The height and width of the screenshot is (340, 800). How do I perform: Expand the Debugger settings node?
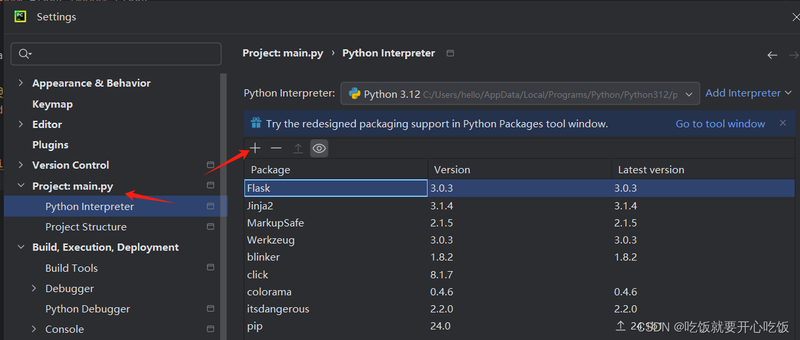pyautogui.click(x=34, y=288)
